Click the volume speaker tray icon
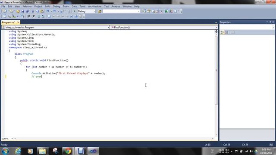 tap(251, 151)
